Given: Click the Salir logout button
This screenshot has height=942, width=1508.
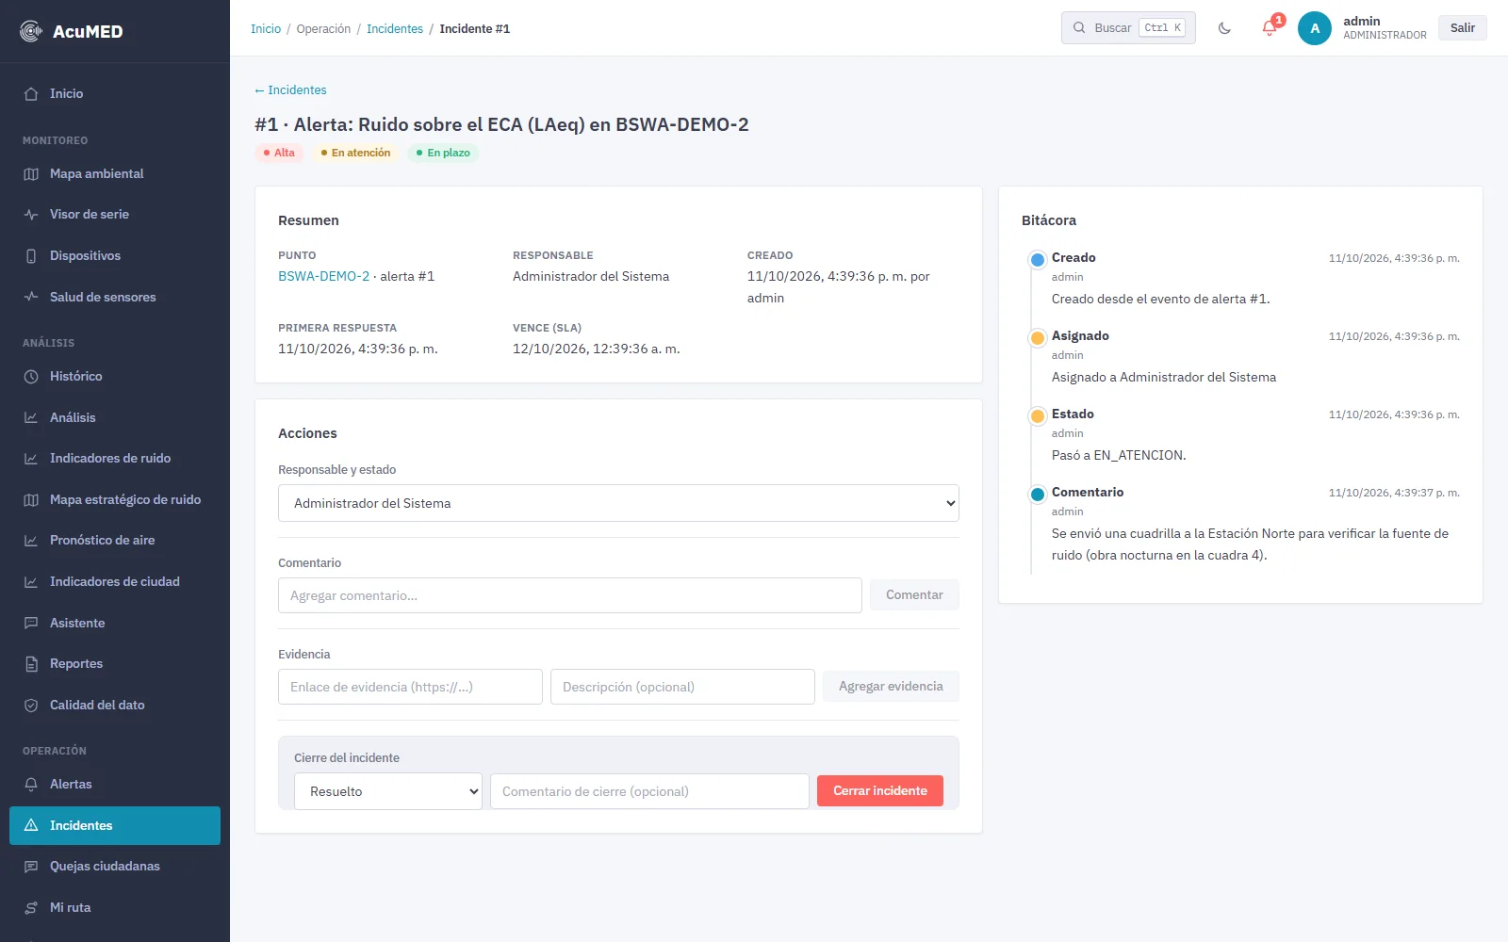Looking at the screenshot, I should pos(1463,28).
